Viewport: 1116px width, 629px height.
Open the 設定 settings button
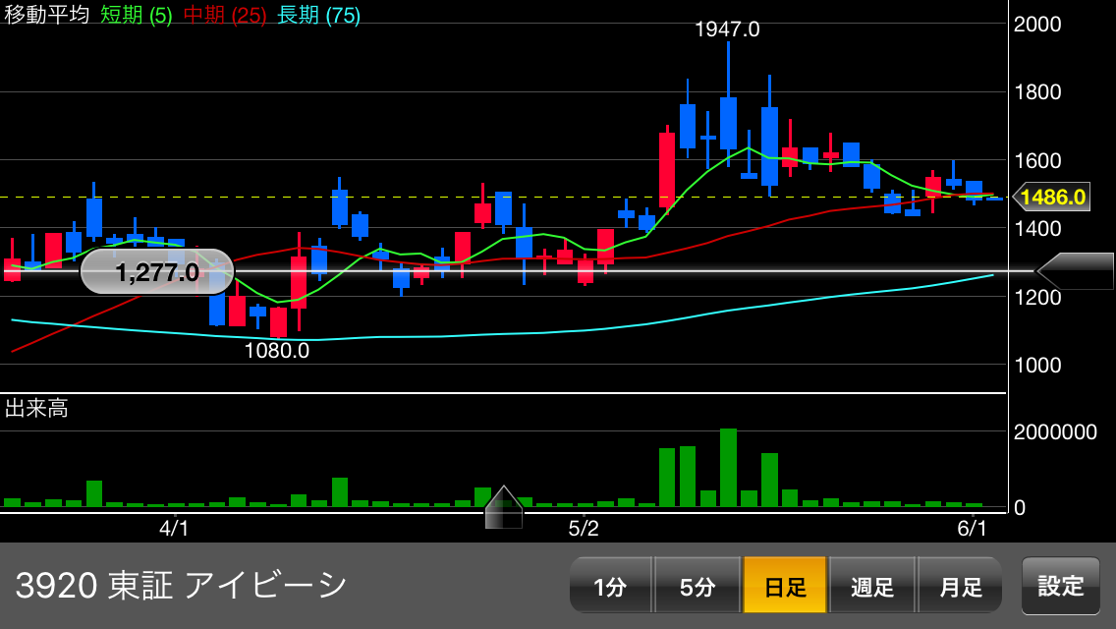coord(1061,587)
